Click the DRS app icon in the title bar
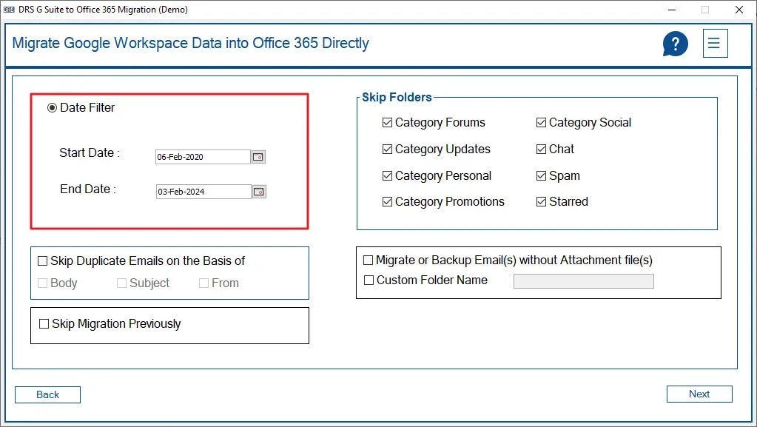The image size is (757, 427). [x=9, y=9]
